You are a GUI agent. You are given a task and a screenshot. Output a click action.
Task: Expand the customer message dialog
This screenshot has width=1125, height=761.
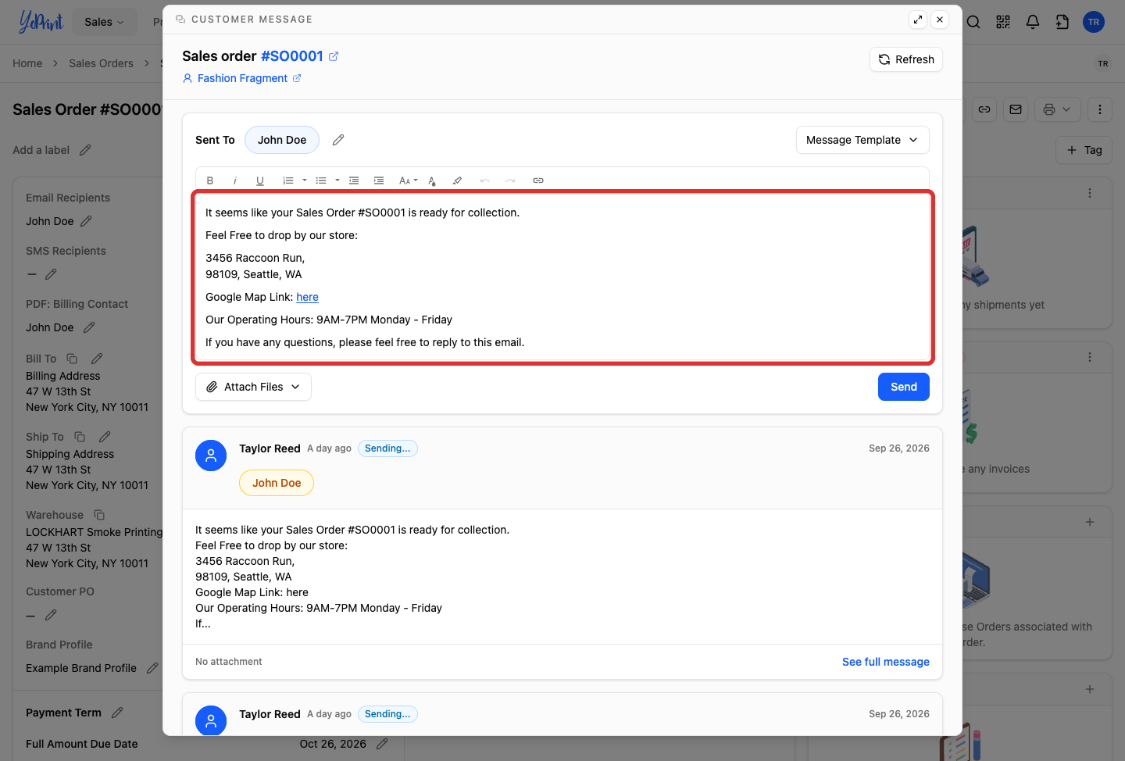(918, 20)
